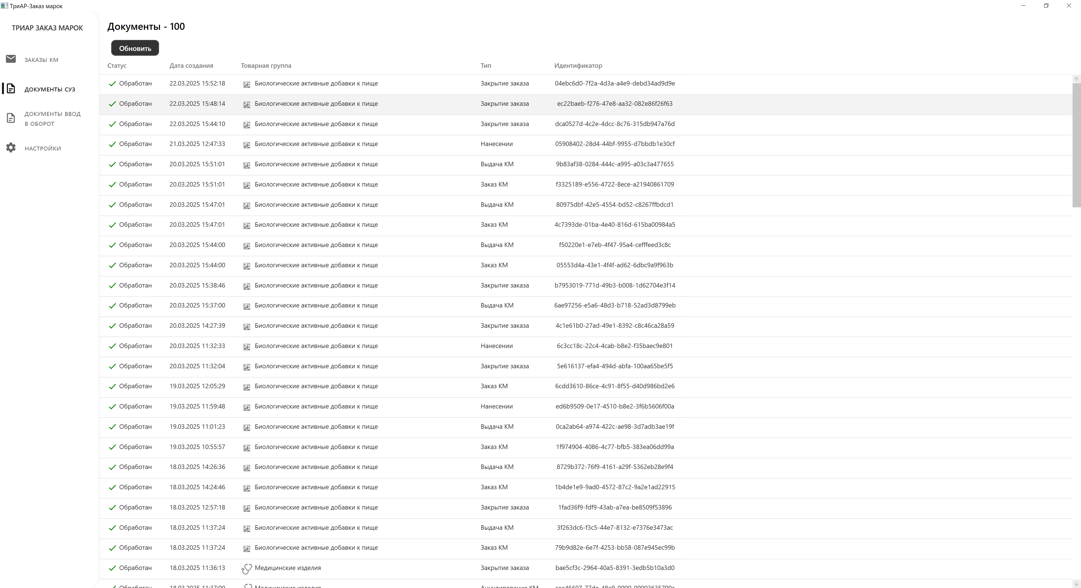Screen dimensions: 1081x588
Task: Click the product group icon in 22.03.2025 15:52:18 row
Action: (x=247, y=84)
